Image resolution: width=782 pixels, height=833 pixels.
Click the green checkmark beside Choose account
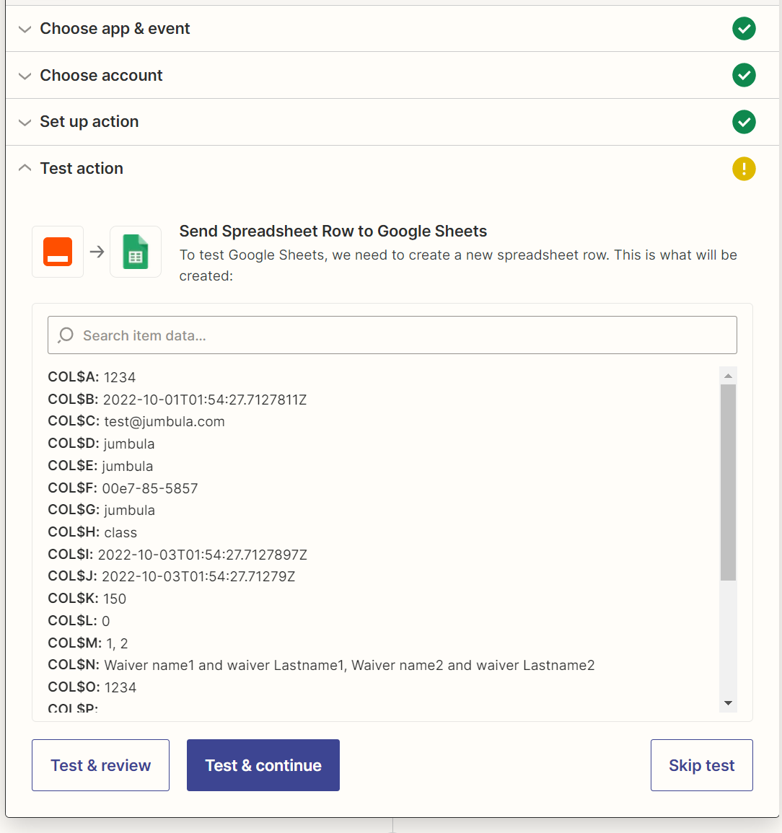[x=744, y=75]
